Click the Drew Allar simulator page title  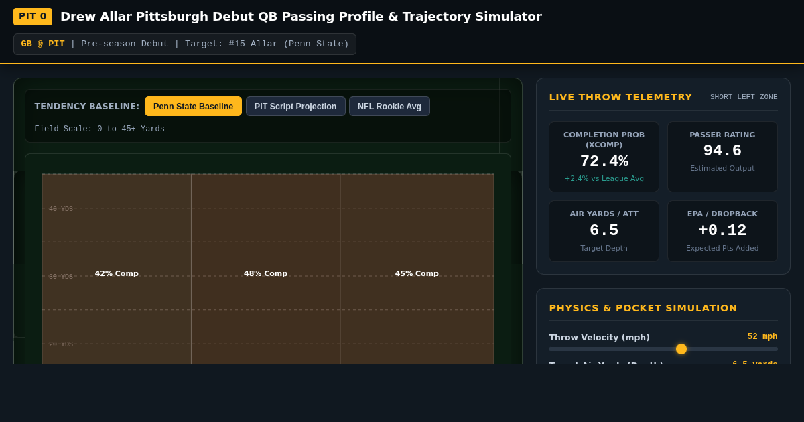301,17
